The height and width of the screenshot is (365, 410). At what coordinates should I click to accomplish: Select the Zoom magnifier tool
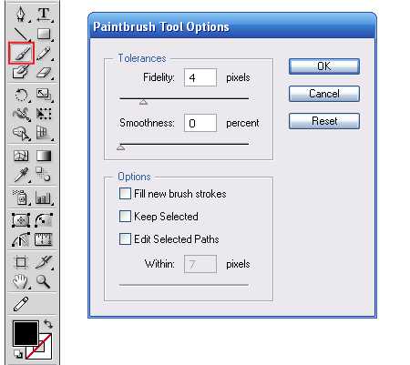click(x=43, y=281)
